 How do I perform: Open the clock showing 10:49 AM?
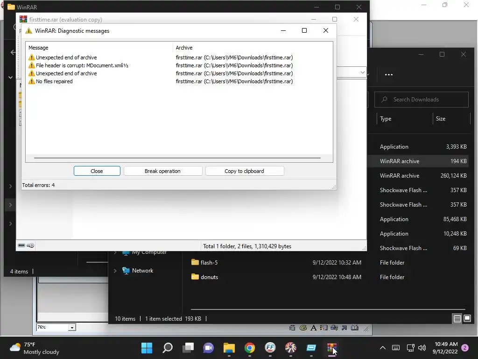(x=445, y=348)
